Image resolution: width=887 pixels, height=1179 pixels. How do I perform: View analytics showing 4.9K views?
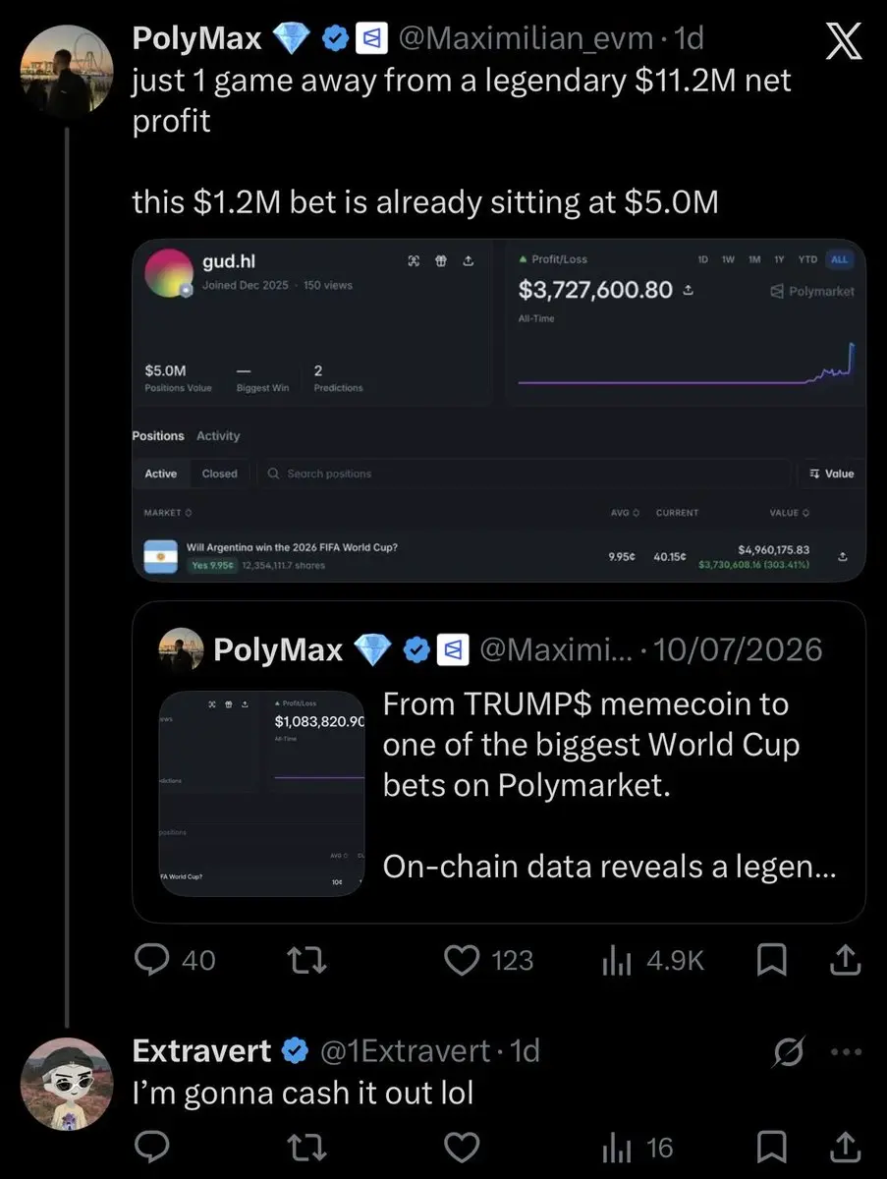(652, 960)
